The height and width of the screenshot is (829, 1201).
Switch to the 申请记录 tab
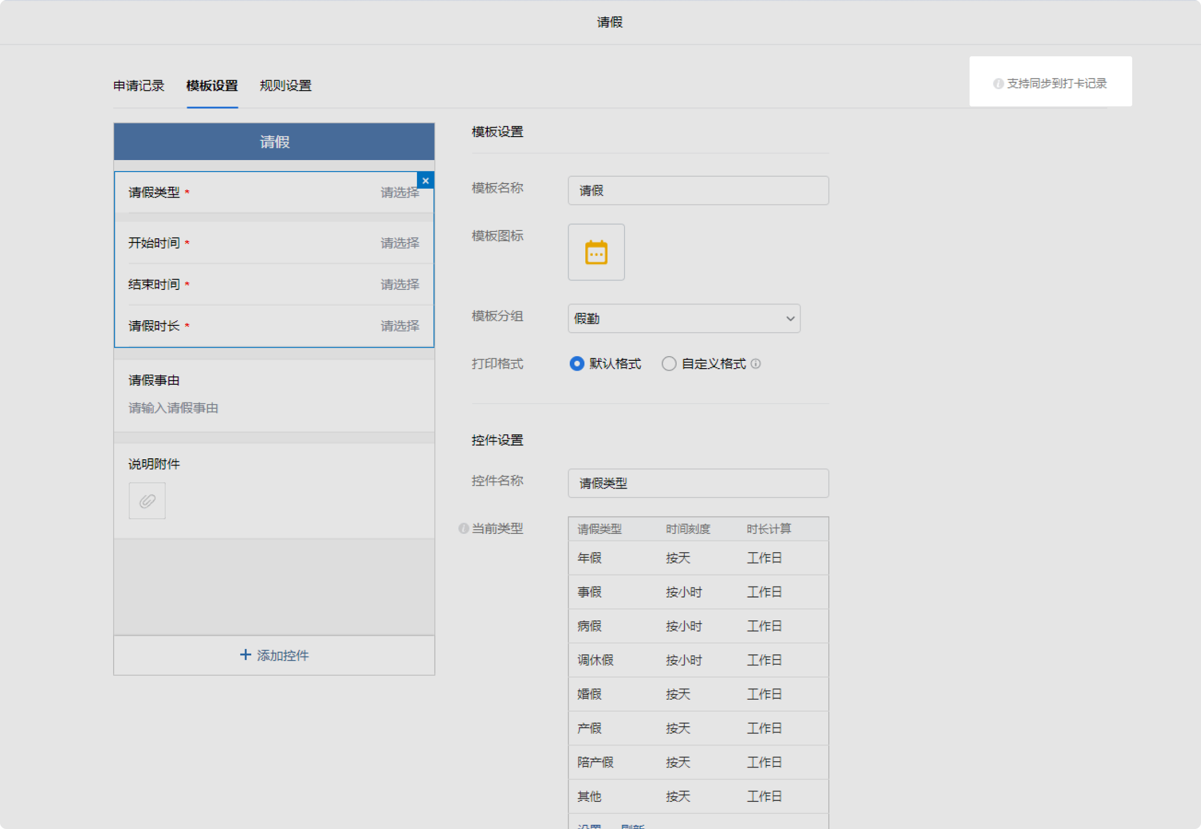click(x=139, y=86)
